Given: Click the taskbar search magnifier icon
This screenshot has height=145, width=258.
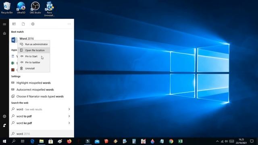Looking at the screenshot, I should tap(14, 141).
